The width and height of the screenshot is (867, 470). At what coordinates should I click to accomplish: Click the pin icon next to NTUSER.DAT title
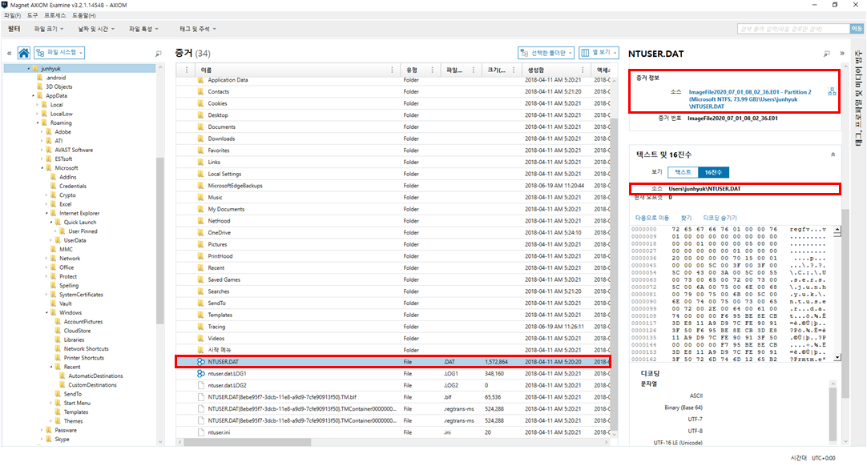point(827,54)
